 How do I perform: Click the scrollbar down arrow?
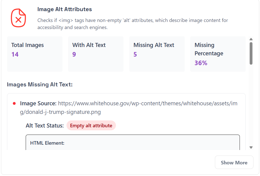(251, 147)
